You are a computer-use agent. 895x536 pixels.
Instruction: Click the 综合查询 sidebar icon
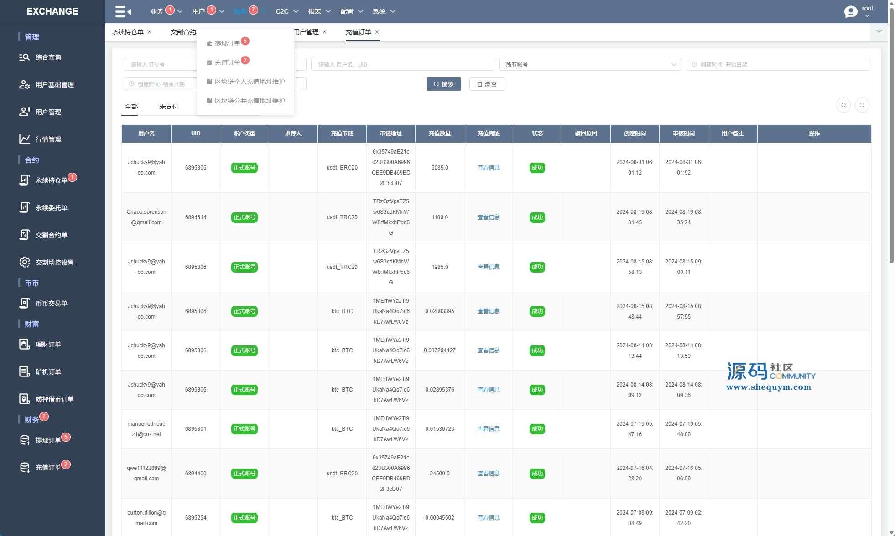(24, 57)
